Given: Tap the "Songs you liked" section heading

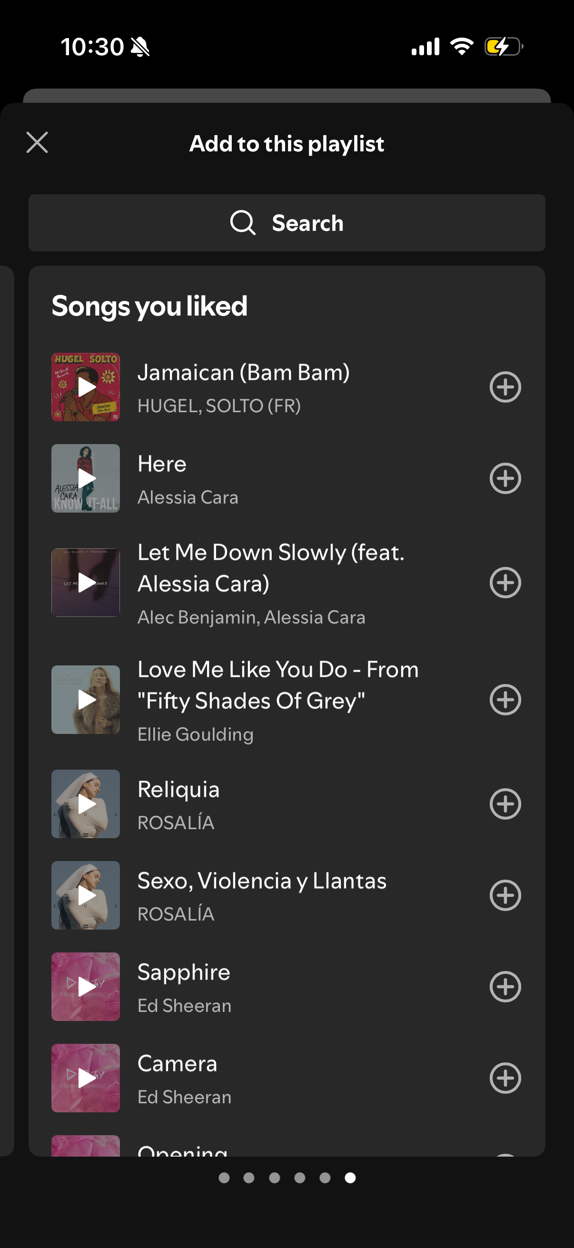Looking at the screenshot, I should pos(149,305).
